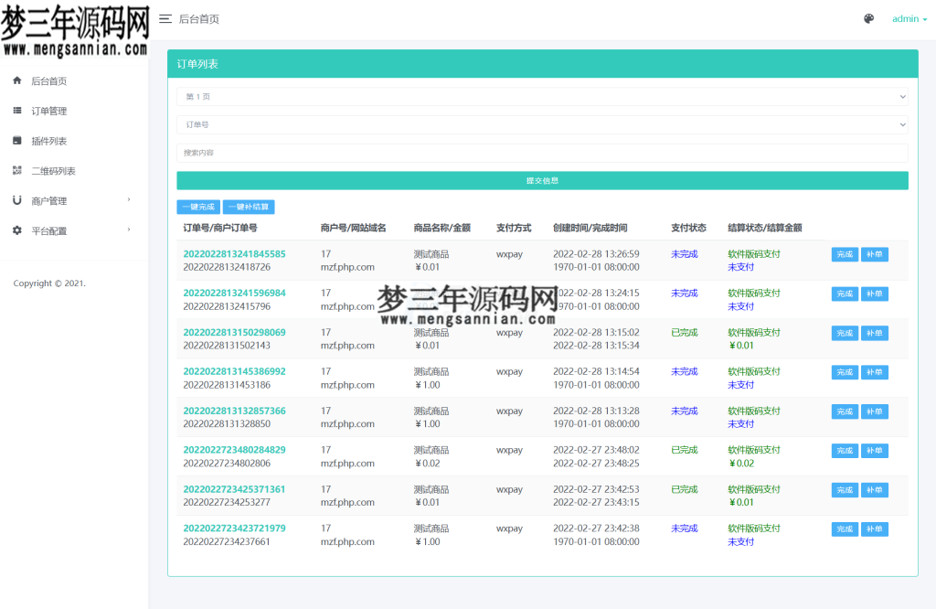
Task: Click the 商品名称/金额 column header
Action: pyautogui.click(x=441, y=228)
